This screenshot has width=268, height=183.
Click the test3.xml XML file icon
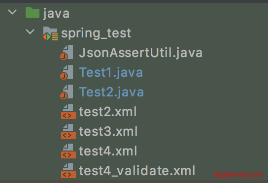[x=68, y=131]
